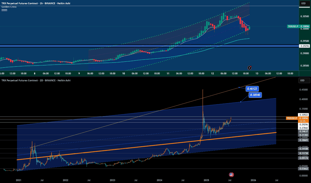Click the 0.00000 price level on the 2D axis
Viewport: 311px width, 183px height.
pyautogui.click(x=303, y=176)
